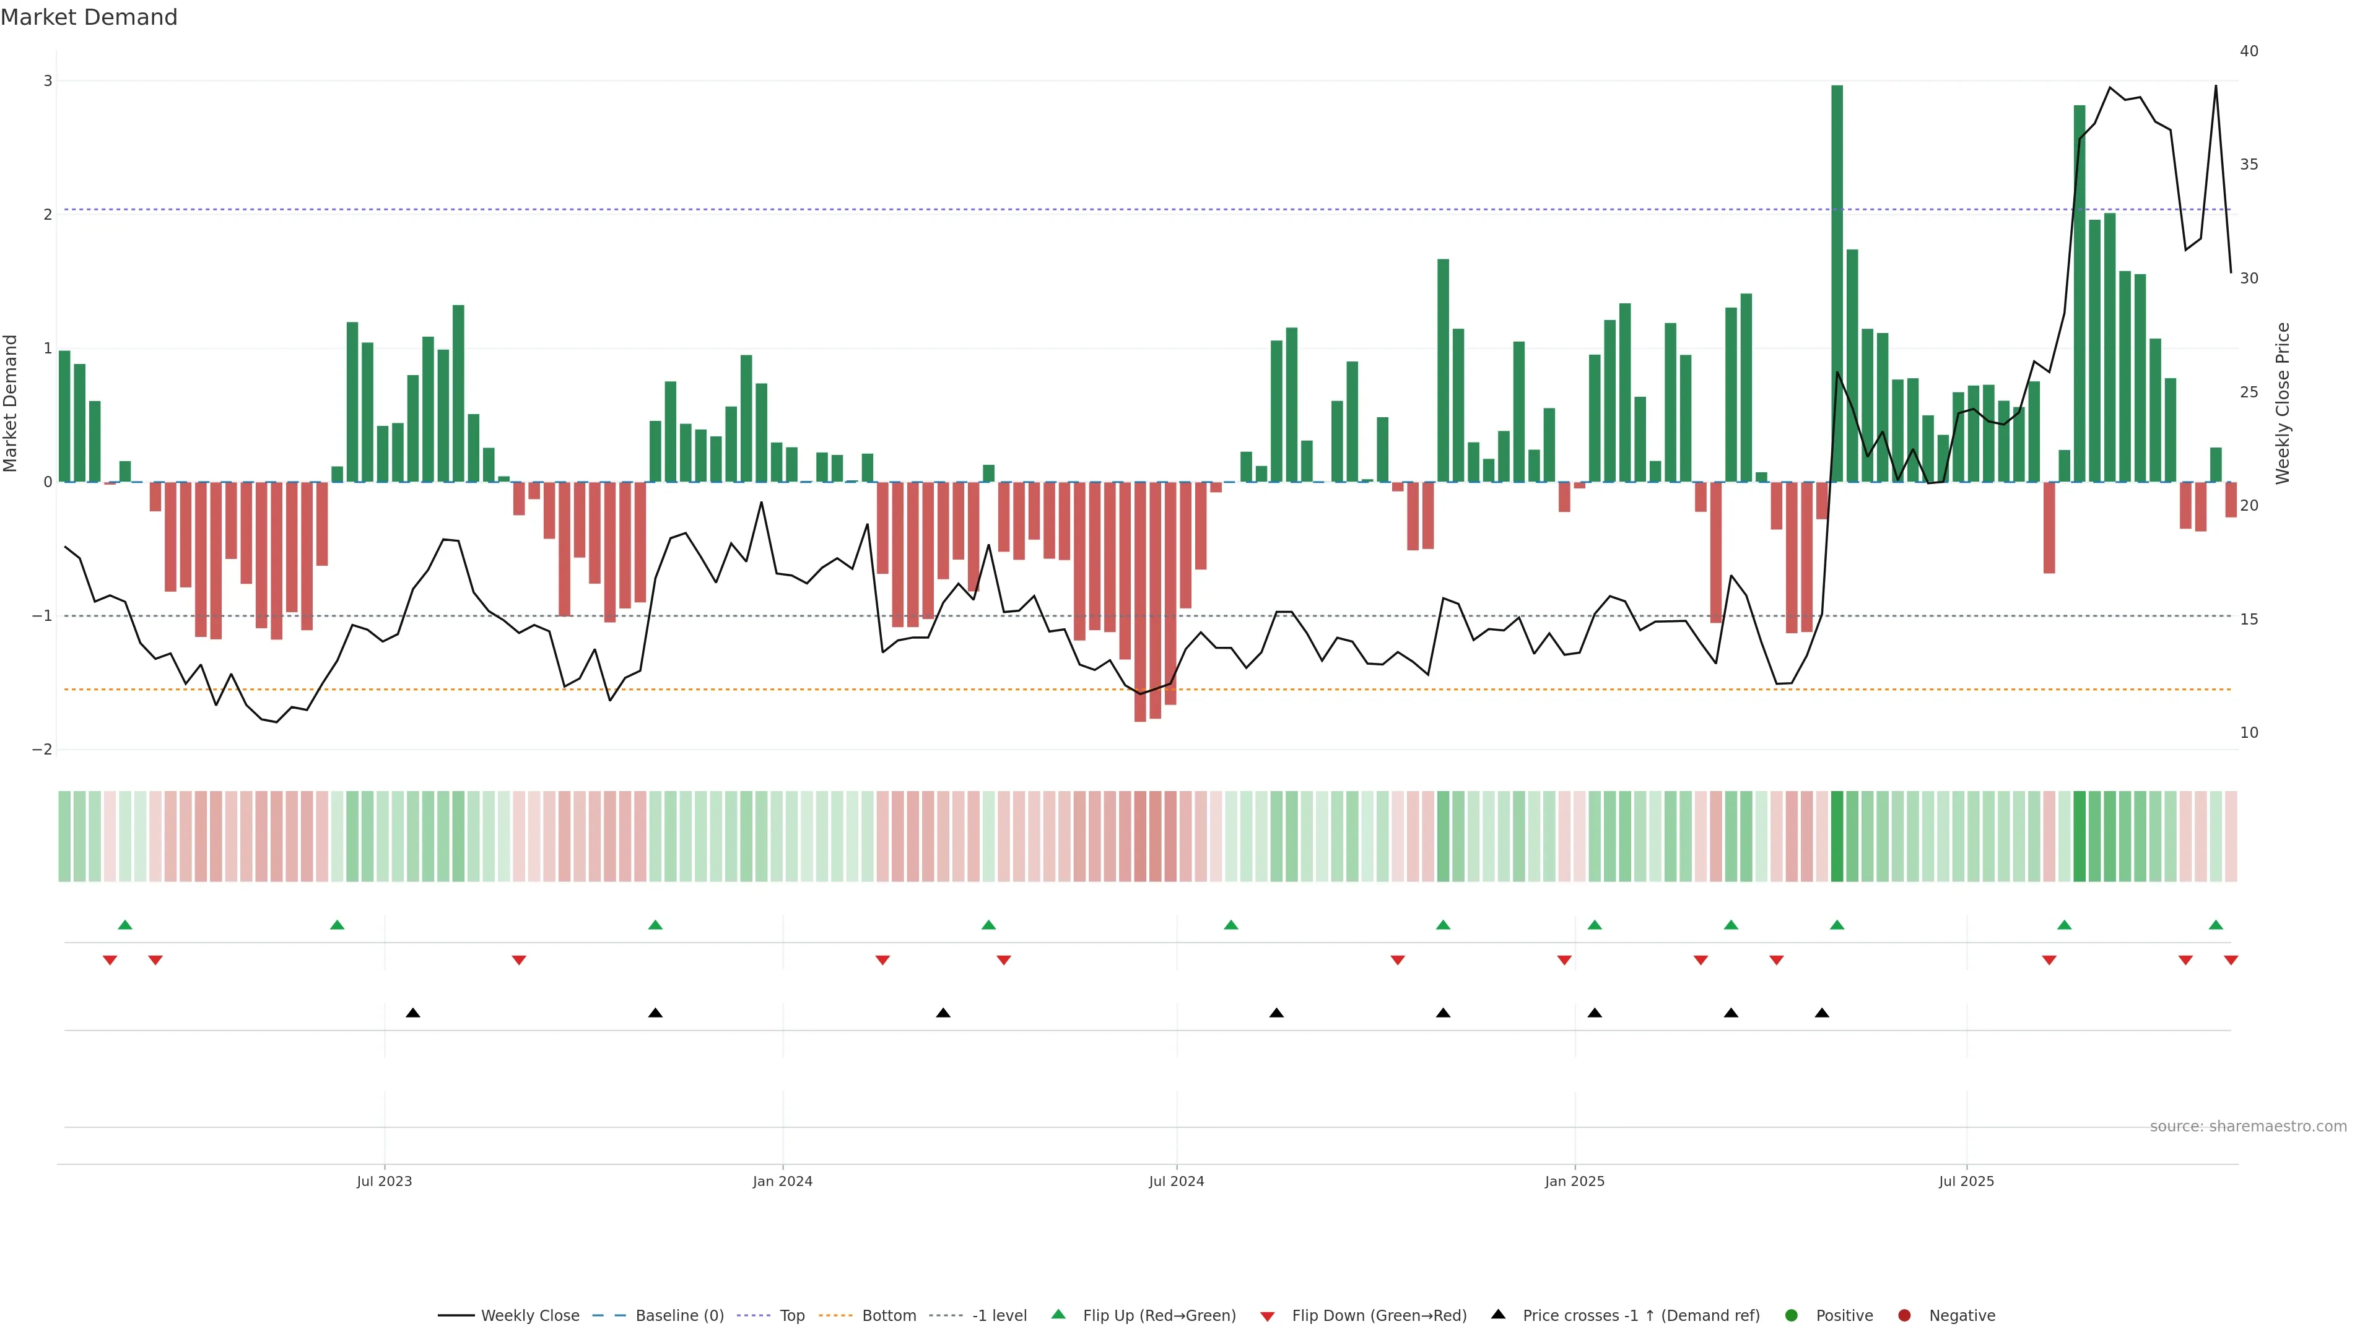This screenshot has width=2378, height=1337.
Task: Click the darkest green heatmap cell
Action: (x=1837, y=836)
